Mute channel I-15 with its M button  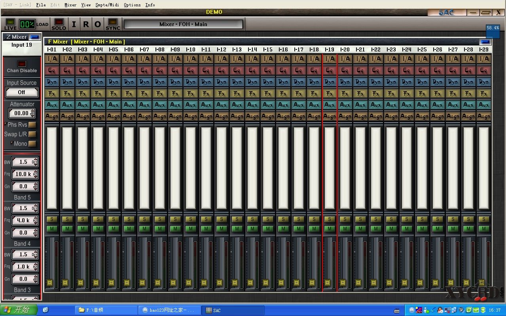(x=268, y=229)
